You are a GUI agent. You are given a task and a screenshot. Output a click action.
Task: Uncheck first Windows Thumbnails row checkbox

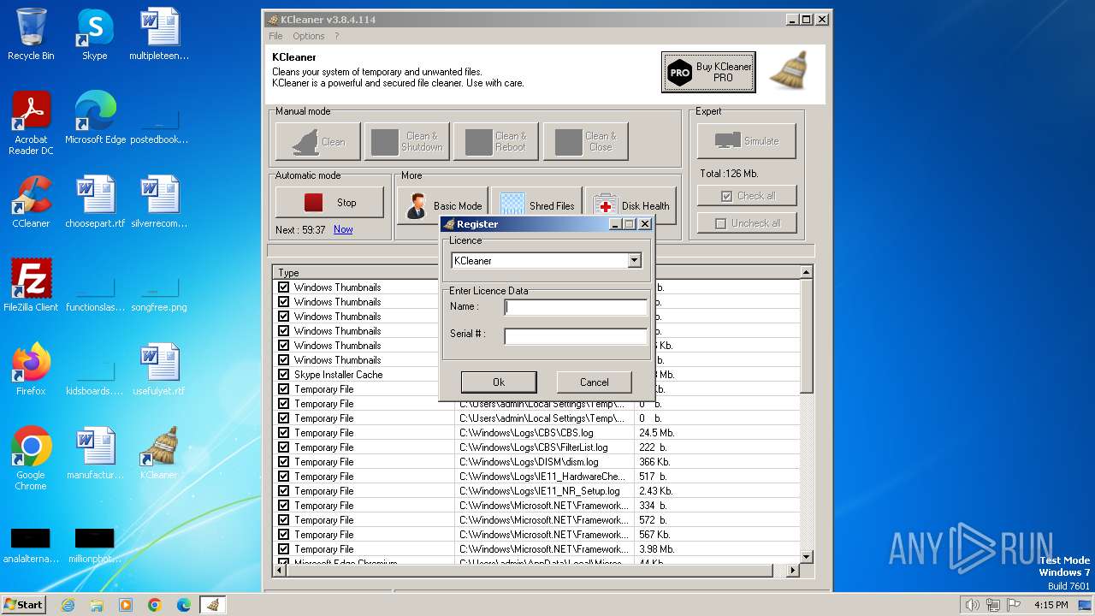(x=283, y=287)
